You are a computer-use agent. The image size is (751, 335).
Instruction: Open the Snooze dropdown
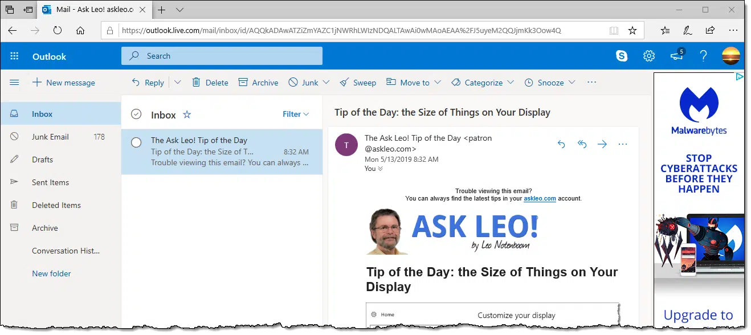(x=572, y=83)
